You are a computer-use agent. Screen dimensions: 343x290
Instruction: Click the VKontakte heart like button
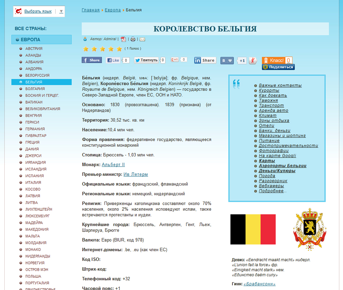[227, 61]
